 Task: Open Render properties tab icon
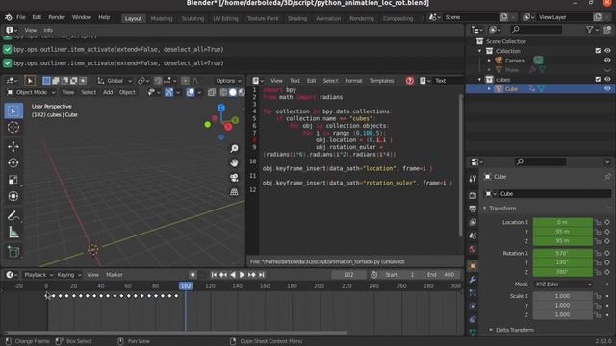[x=473, y=195]
